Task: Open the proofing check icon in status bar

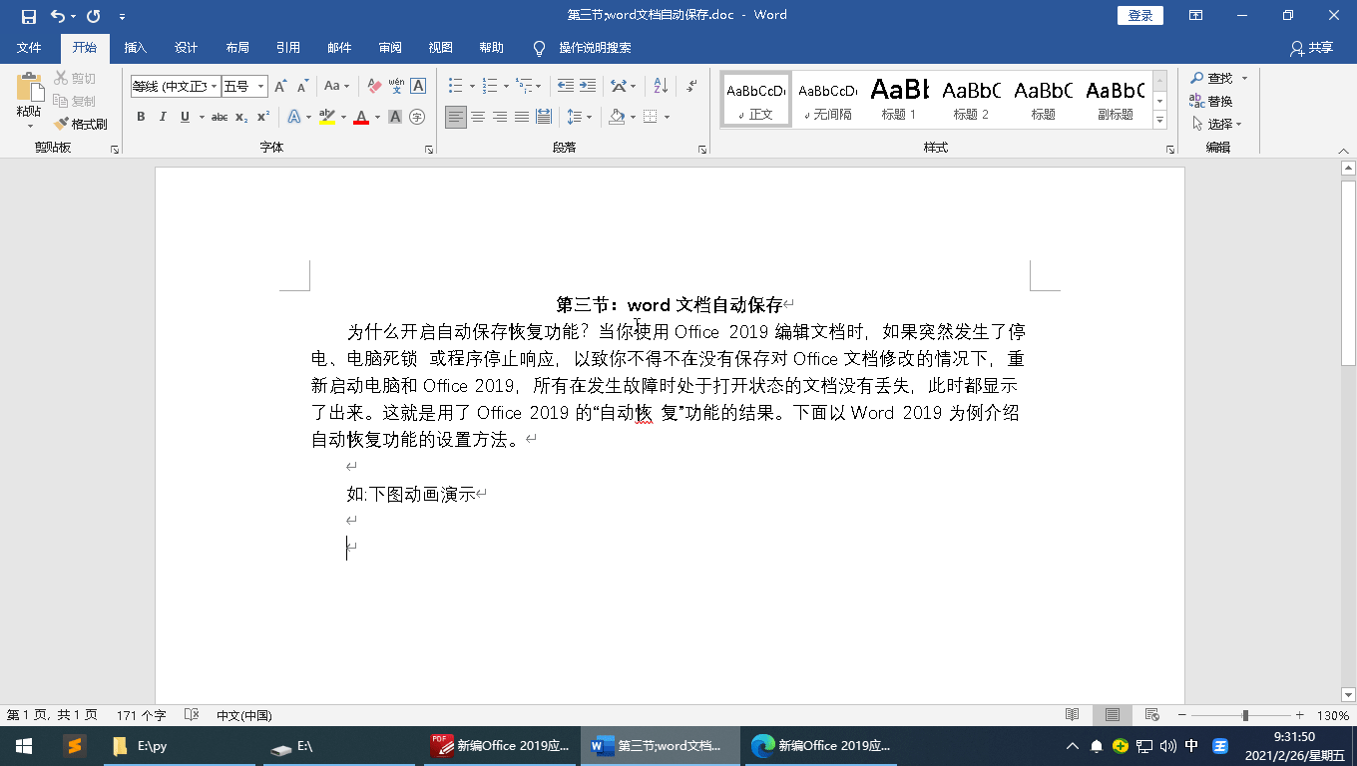Action: coord(193,715)
